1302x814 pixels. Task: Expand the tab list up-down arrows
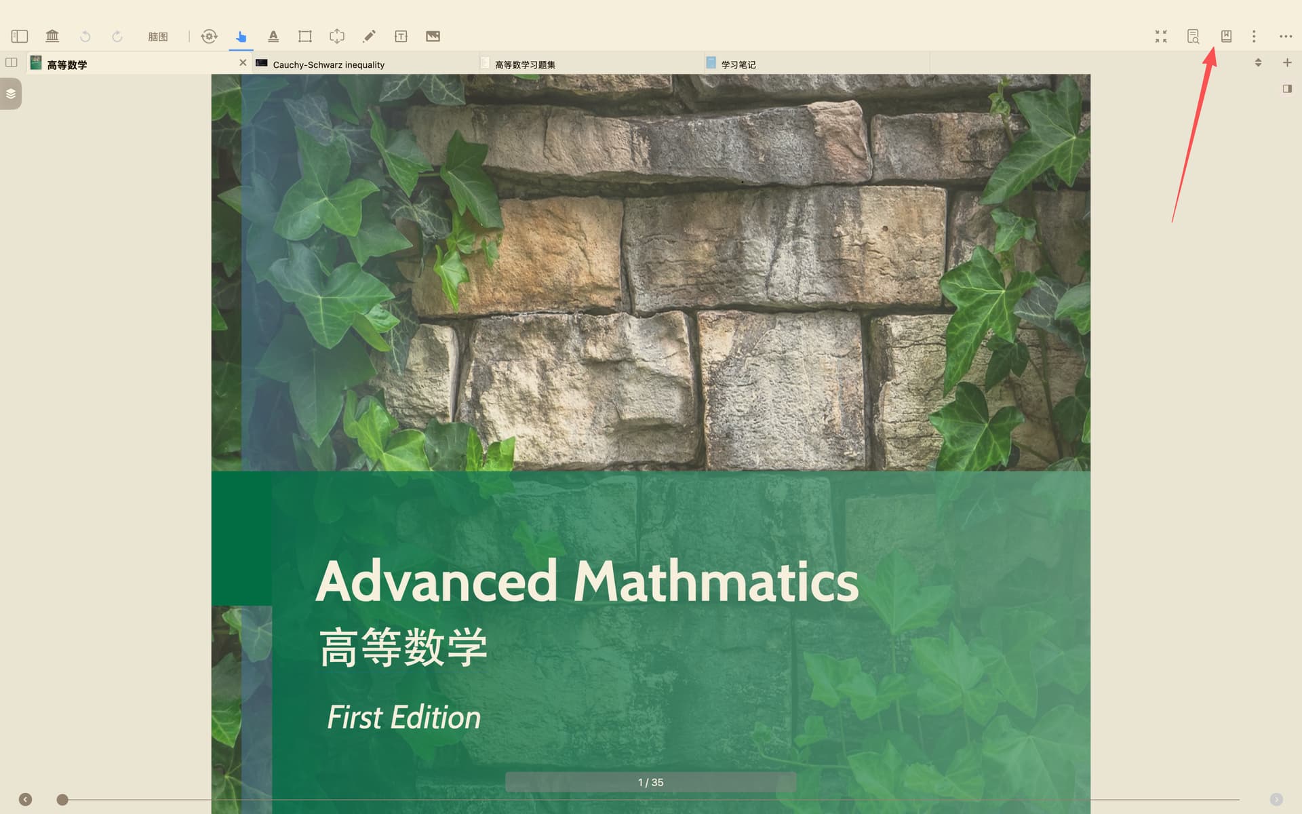pyautogui.click(x=1258, y=62)
